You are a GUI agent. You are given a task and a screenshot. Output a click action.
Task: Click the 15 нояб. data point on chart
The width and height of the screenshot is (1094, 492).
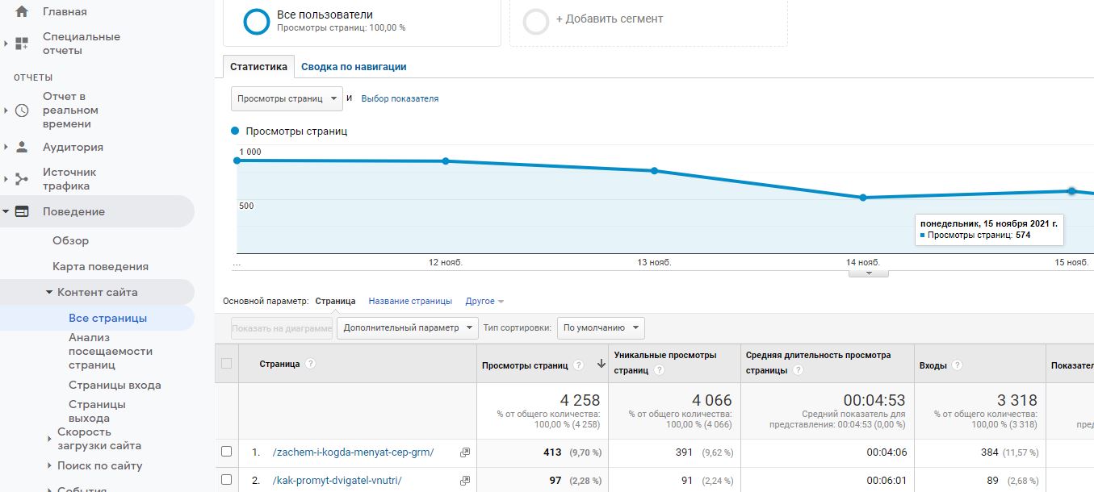(1071, 191)
